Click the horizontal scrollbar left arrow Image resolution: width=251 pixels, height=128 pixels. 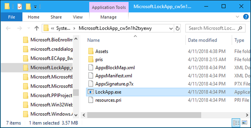[84, 115]
